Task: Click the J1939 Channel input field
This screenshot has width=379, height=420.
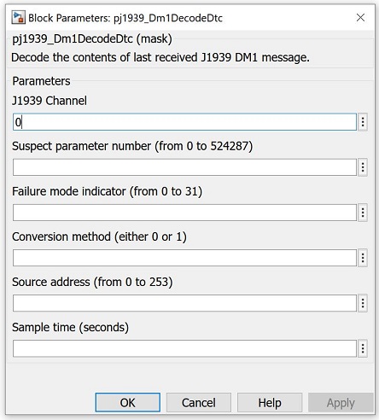Action: pos(184,122)
